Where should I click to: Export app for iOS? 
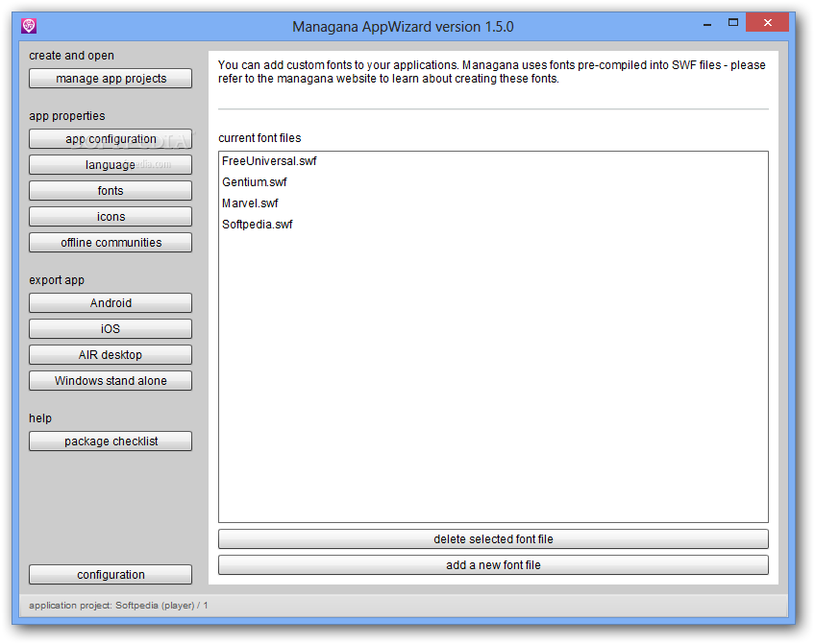(111, 329)
